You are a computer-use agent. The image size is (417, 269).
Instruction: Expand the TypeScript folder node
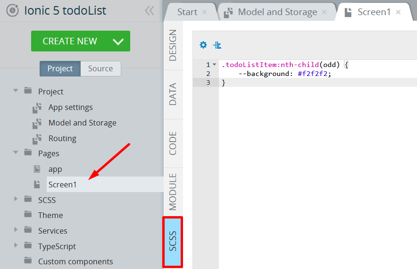pyautogui.click(x=16, y=245)
